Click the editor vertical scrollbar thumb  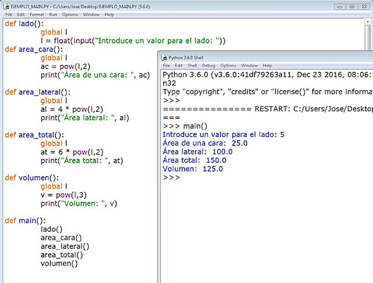click(x=368, y=37)
